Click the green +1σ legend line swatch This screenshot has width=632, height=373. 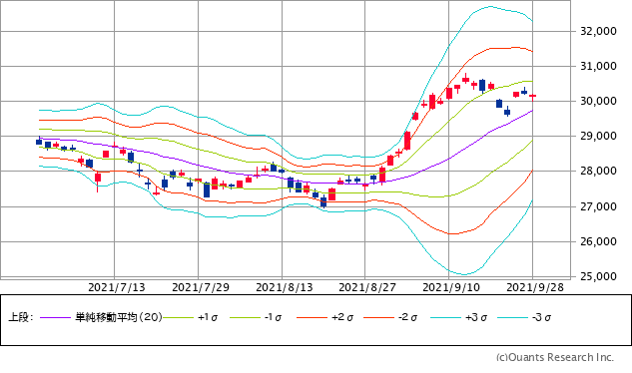pyautogui.click(x=179, y=318)
